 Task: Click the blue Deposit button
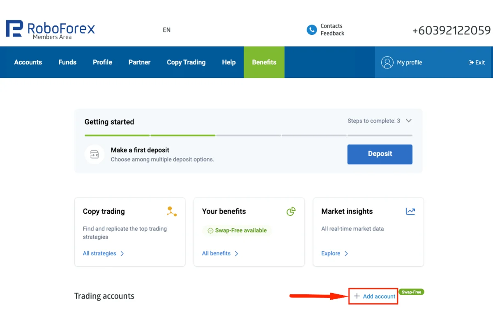click(380, 154)
